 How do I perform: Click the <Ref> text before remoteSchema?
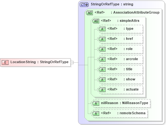coord(106,113)
